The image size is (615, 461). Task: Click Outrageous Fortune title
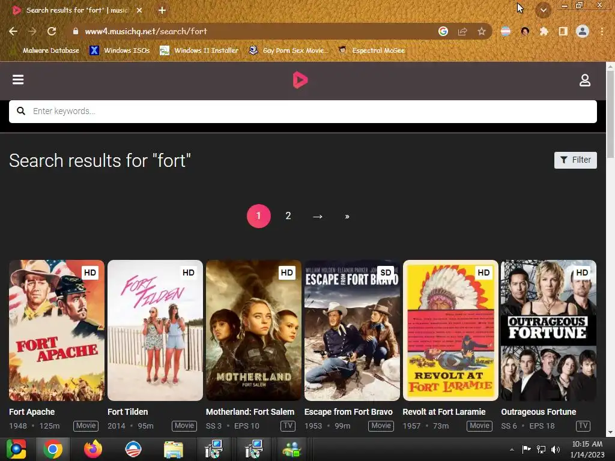coord(539,412)
